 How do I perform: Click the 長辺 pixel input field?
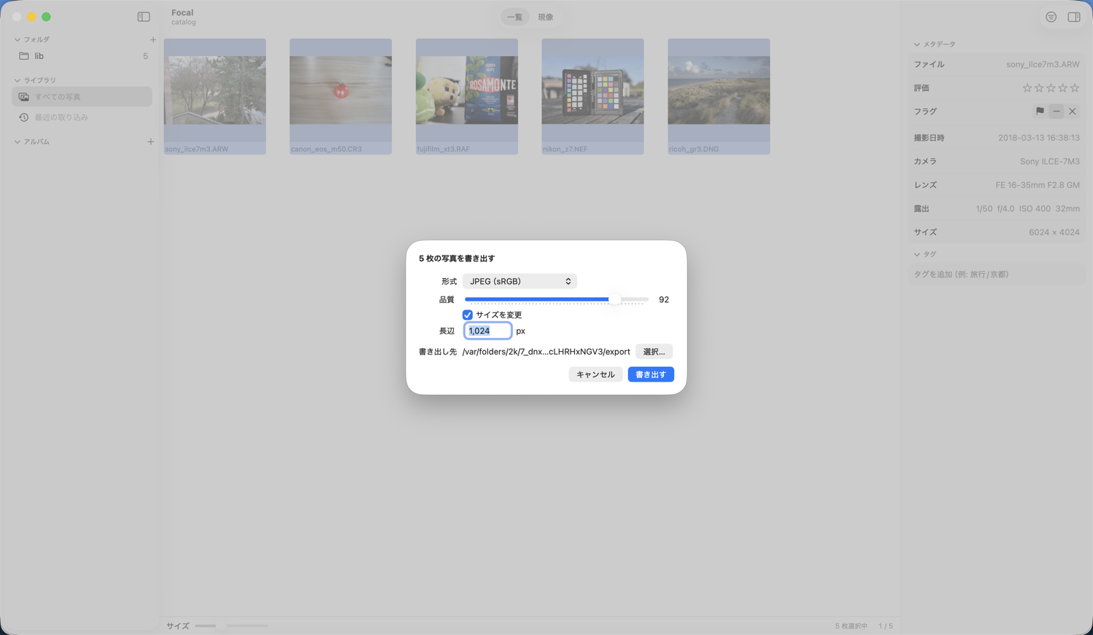[x=487, y=331]
